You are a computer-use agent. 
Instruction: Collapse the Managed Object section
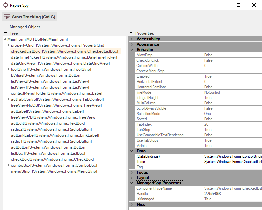6,26
